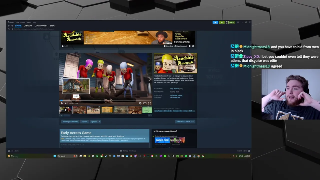Open Friends & Chat panel
Viewport: 320px width, 180px height.
[x=243, y=151]
